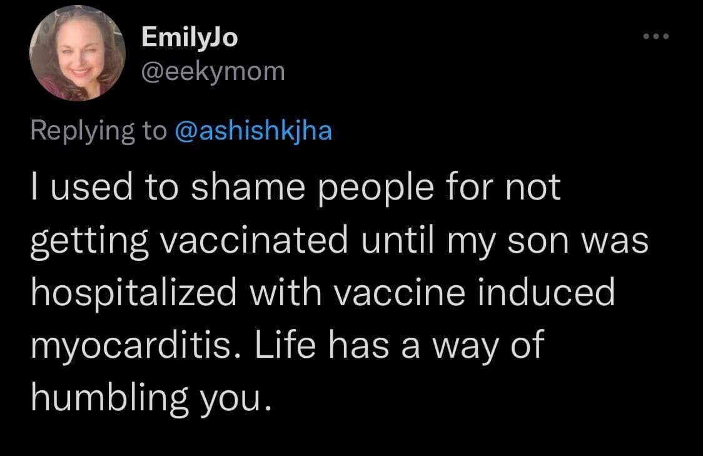Click the @eekymom handle

pos(213,72)
